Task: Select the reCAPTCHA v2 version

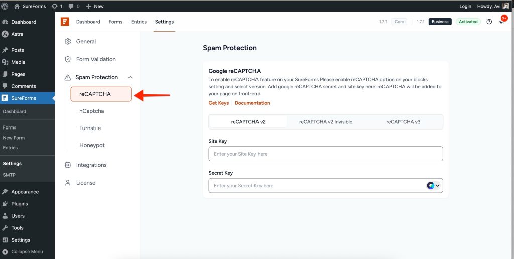Action: 248,122
